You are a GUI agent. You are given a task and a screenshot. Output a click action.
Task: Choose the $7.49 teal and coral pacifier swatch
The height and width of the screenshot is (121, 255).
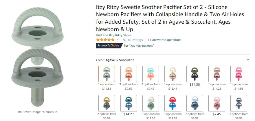(x=151, y=74)
